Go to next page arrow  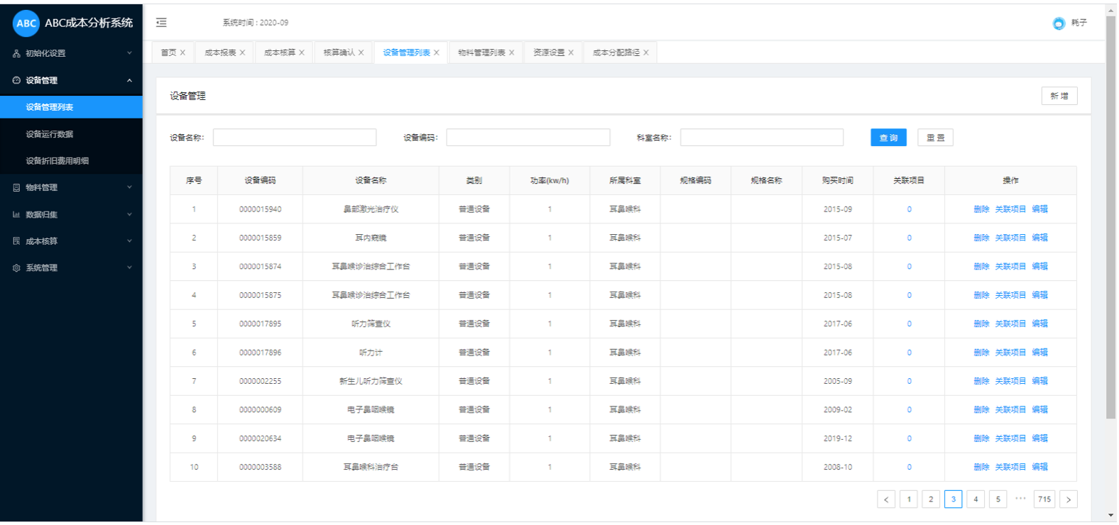coord(1068,499)
